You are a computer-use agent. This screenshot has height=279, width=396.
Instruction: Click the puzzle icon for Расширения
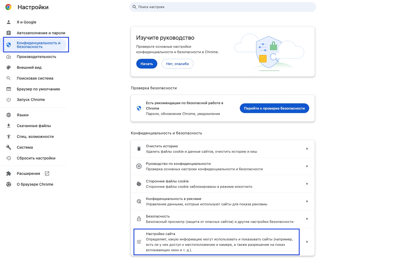click(9, 173)
